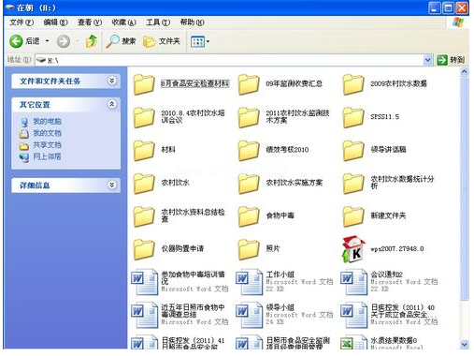Viewport: 474px width, 356px height.
Task: Select the 会议通知2 Word document icon
Action: click(354, 282)
